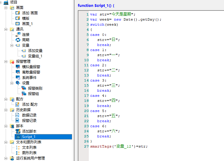
Task: Collapse the 设置 tree node
Action: [12, 83]
